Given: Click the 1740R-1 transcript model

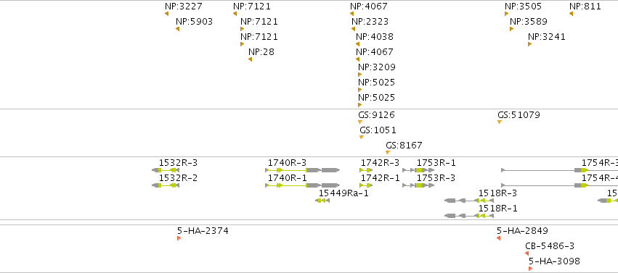Looking at the screenshot, I should [x=303, y=185].
